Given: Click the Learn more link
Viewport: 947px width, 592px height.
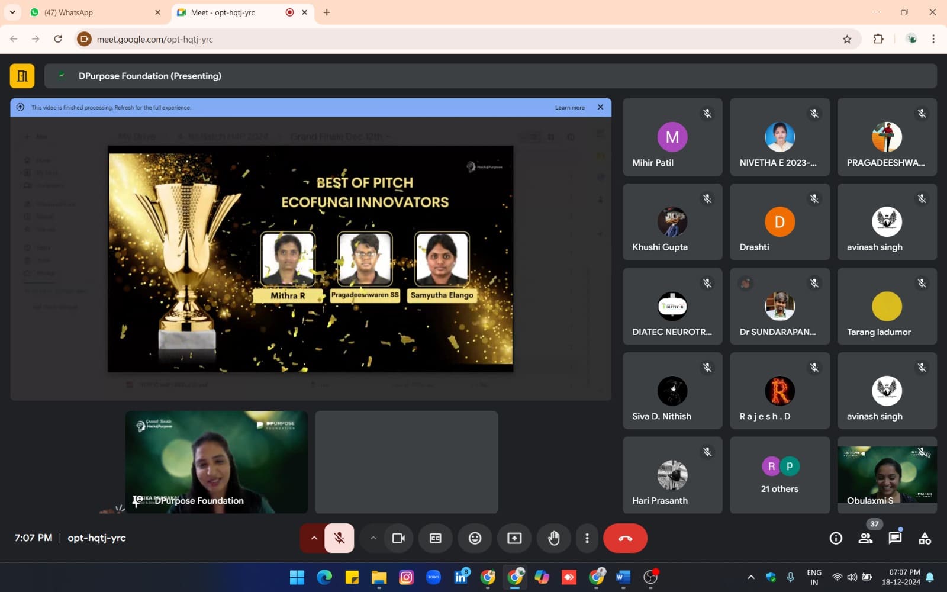Looking at the screenshot, I should pos(569,108).
